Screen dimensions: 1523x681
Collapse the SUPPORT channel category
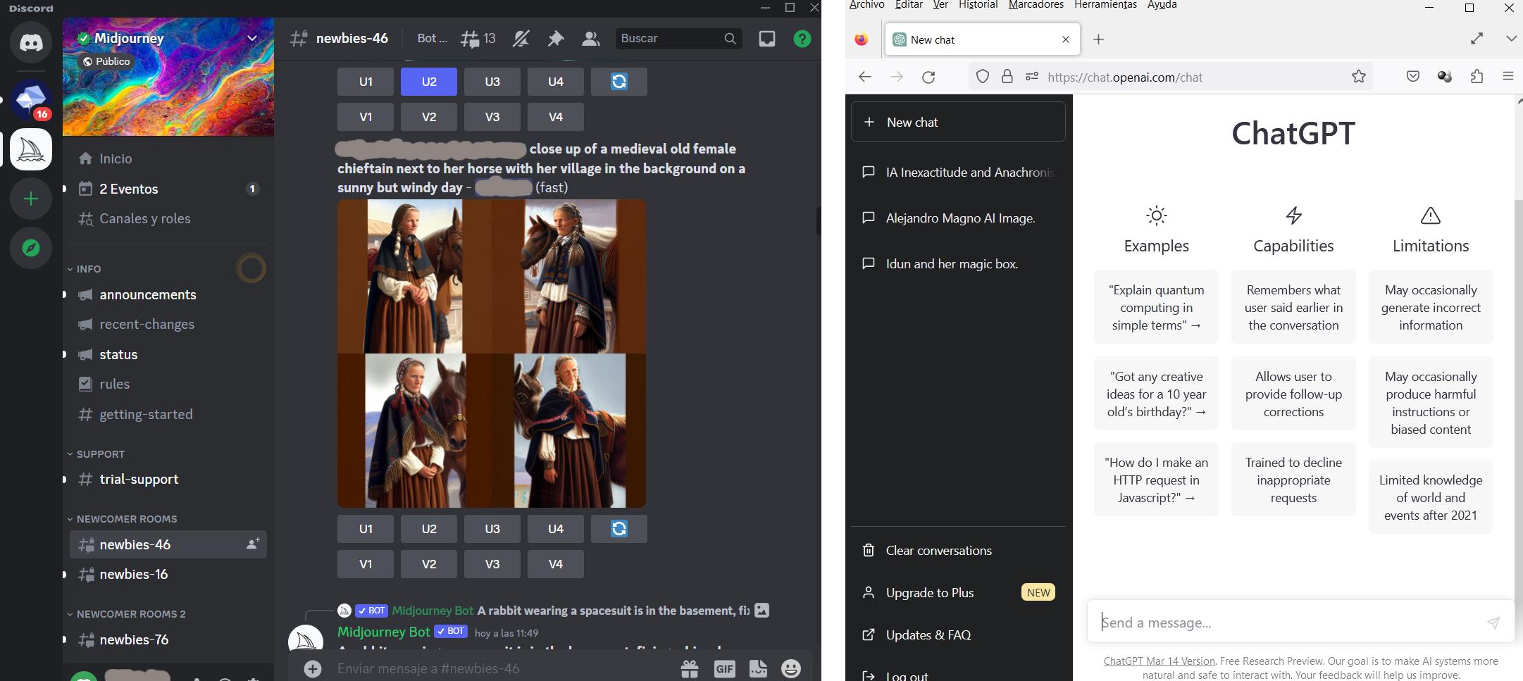pos(96,454)
